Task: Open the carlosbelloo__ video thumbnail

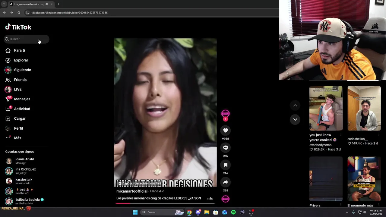Action: (x=364, y=108)
